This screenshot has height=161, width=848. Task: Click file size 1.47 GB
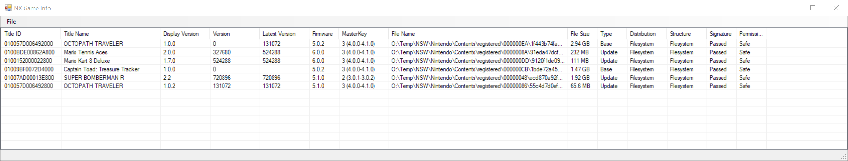580,69
